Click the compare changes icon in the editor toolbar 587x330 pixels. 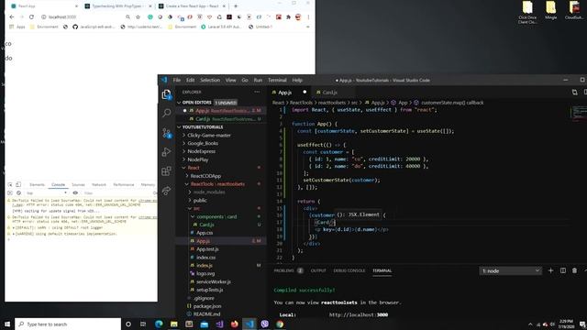coord(574,92)
